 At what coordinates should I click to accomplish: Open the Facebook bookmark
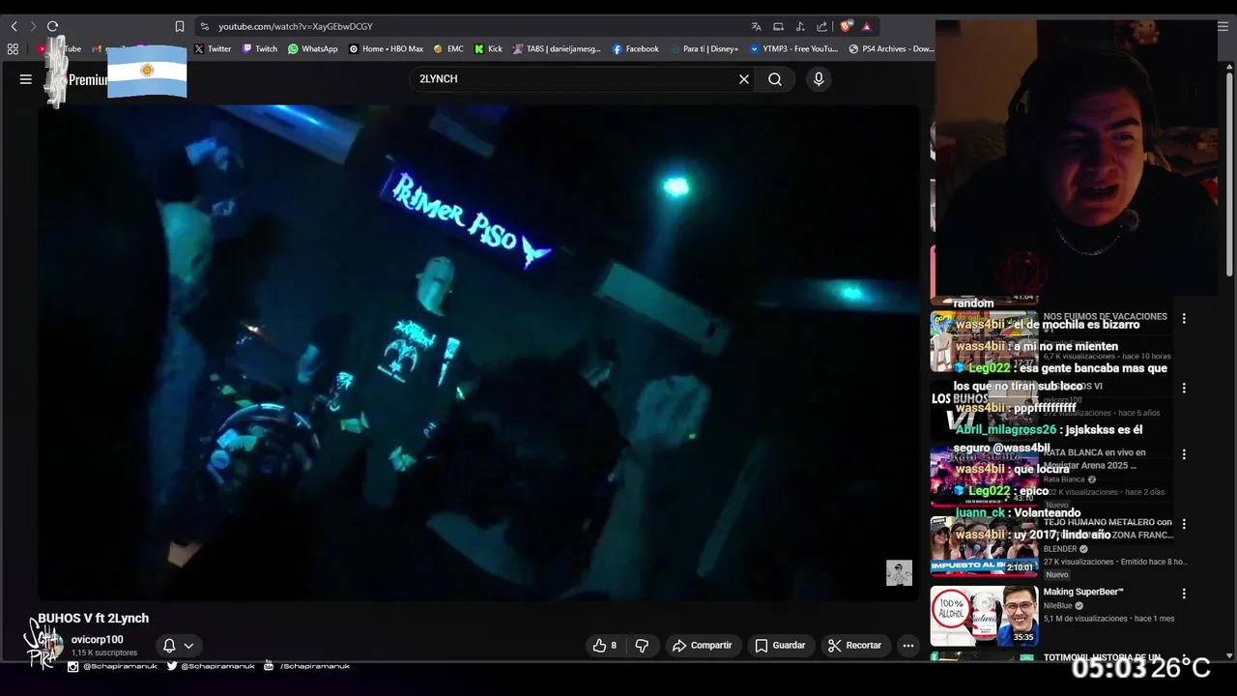(635, 48)
